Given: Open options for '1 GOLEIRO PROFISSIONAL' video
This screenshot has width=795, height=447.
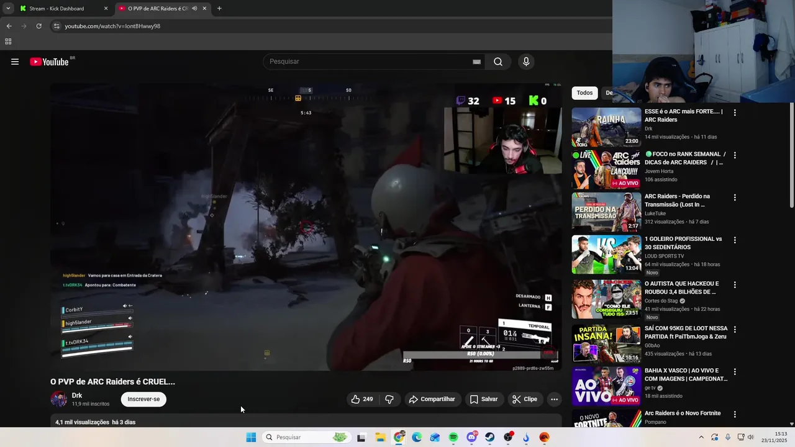Looking at the screenshot, I should [735, 240].
